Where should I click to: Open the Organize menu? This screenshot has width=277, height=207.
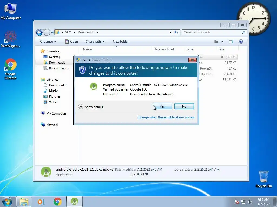(48, 42)
